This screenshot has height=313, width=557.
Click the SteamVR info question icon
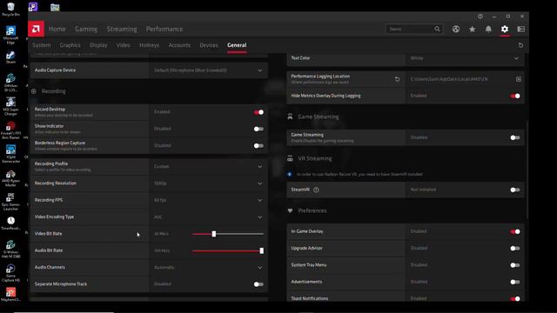click(x=316, y=190)
